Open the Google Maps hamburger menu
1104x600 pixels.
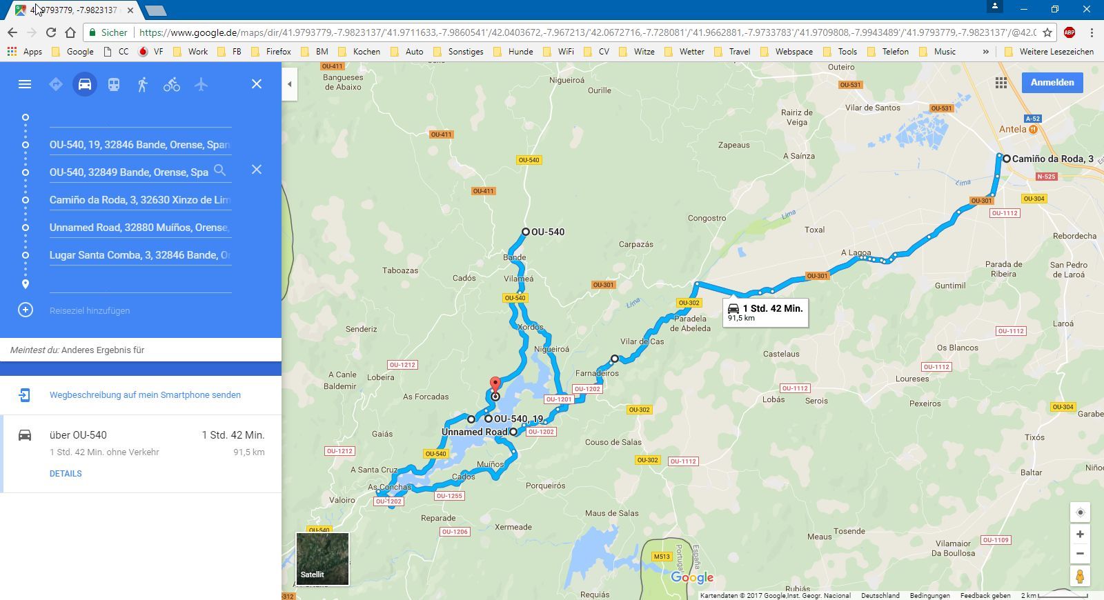pyautogui.click(x=25, y=84)
